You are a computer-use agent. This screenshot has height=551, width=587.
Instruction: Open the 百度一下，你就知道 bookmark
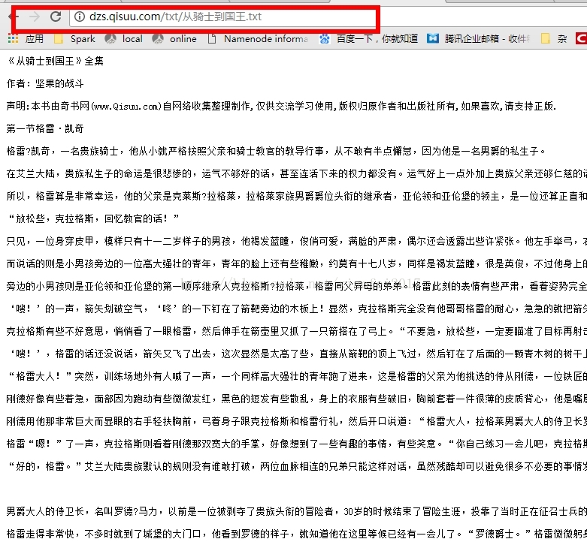click(369, 38)
